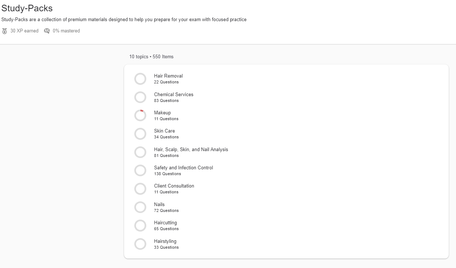Viewport: 456px width, 268px height.
Task: Click the 30 XP earned text
Action: coord(24,31)
